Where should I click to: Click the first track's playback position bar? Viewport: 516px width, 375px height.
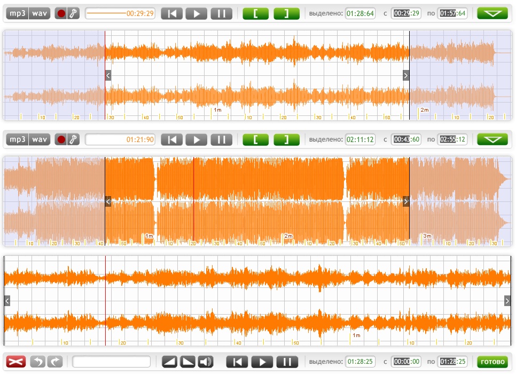point(120,14)
